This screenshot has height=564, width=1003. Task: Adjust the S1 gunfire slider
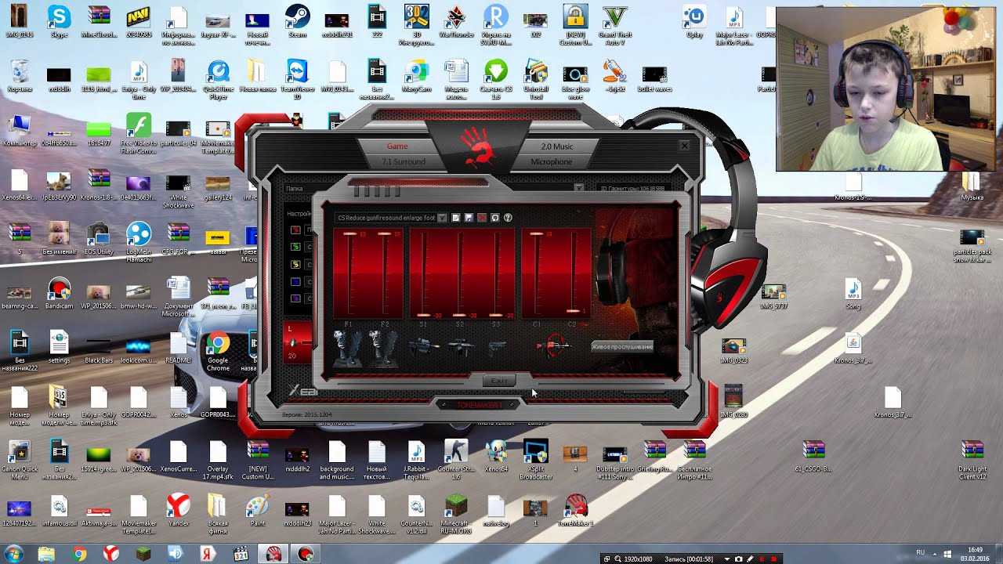click(424, 274)
